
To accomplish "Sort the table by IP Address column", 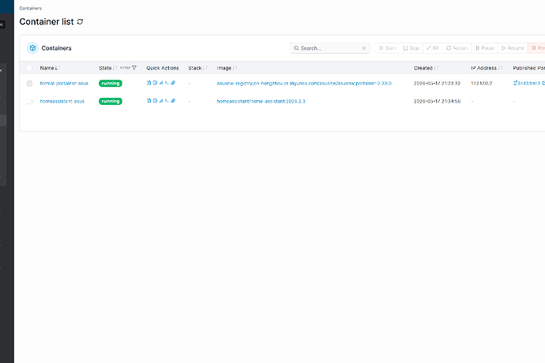I will [487, 68].
